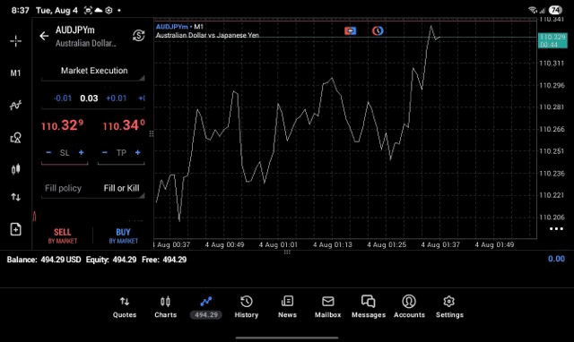Open the objects shapes tool icon
This screenshot has width=574, height=342.
(15, 137)
